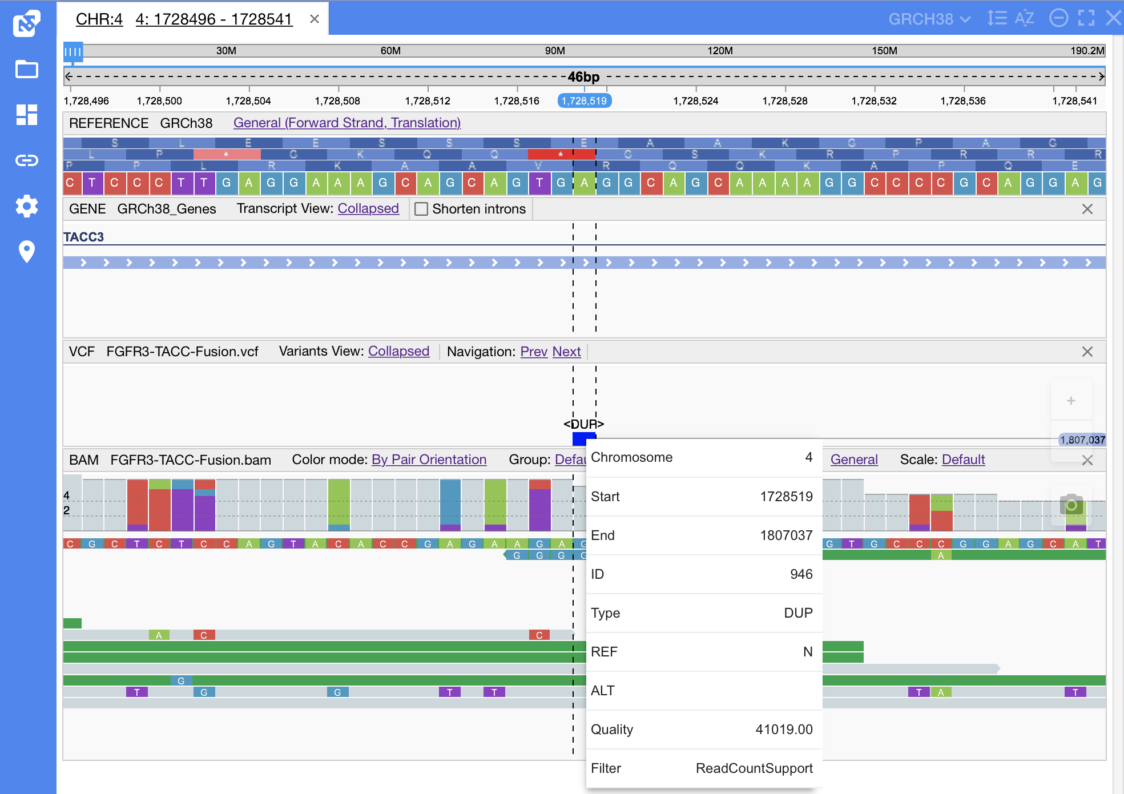Click the fullscreen icon in the header
1124x794 pixels.
pos(1086,18)
